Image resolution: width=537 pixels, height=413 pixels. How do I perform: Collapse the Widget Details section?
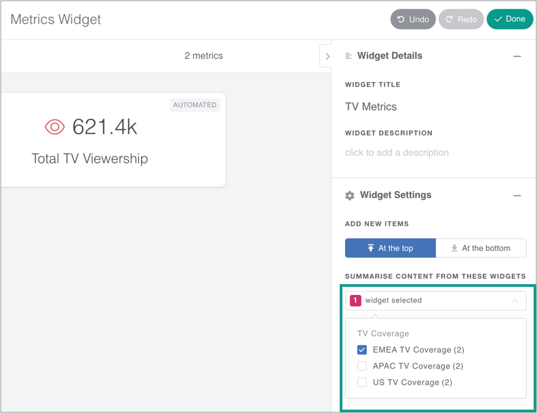point(517,56)
